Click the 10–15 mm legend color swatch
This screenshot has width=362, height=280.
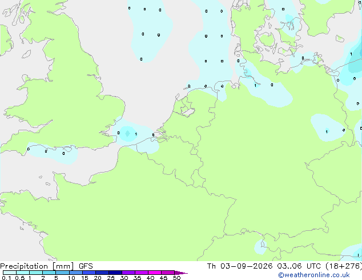pyautogui.click(x=76, y=273)
